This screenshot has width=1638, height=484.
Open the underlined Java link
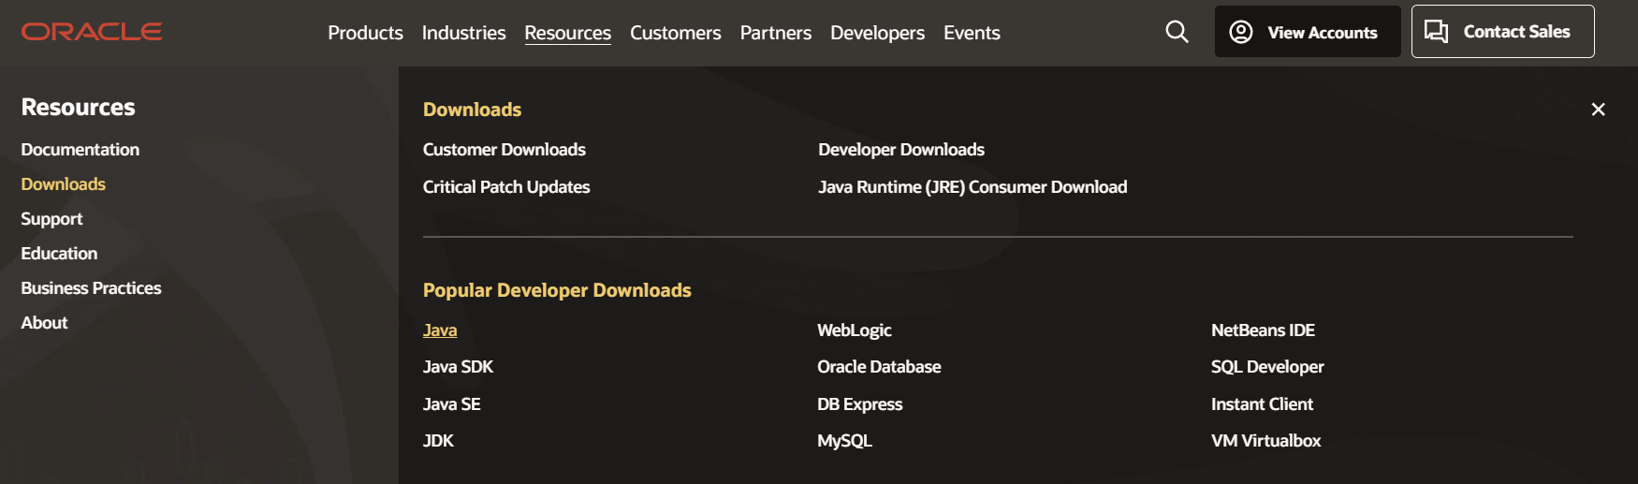pos(440,330)
